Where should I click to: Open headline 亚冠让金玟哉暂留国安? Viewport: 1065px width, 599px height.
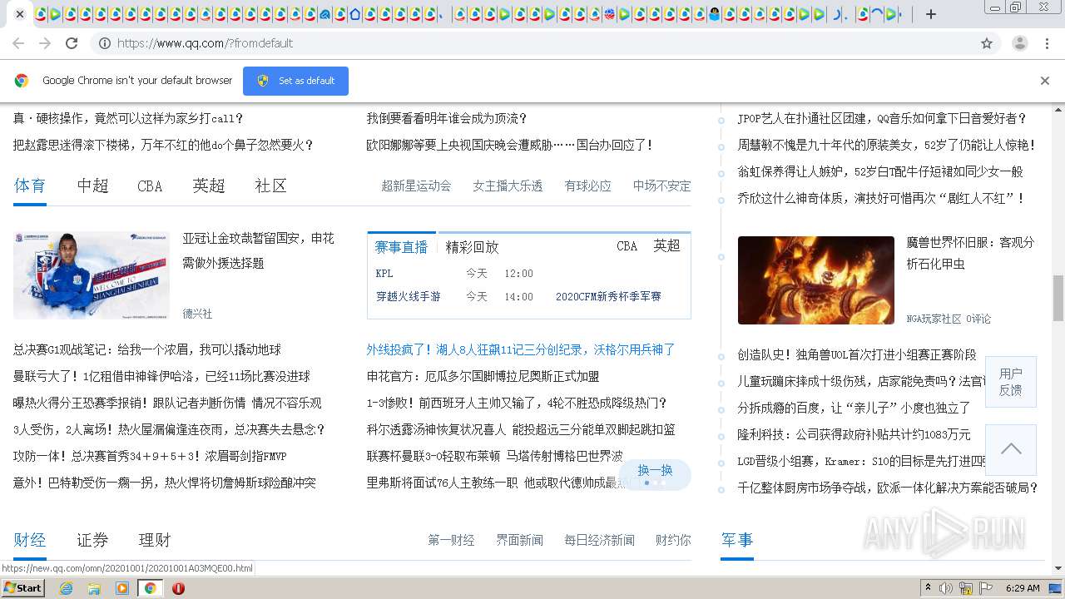click(x=258, y=250)
